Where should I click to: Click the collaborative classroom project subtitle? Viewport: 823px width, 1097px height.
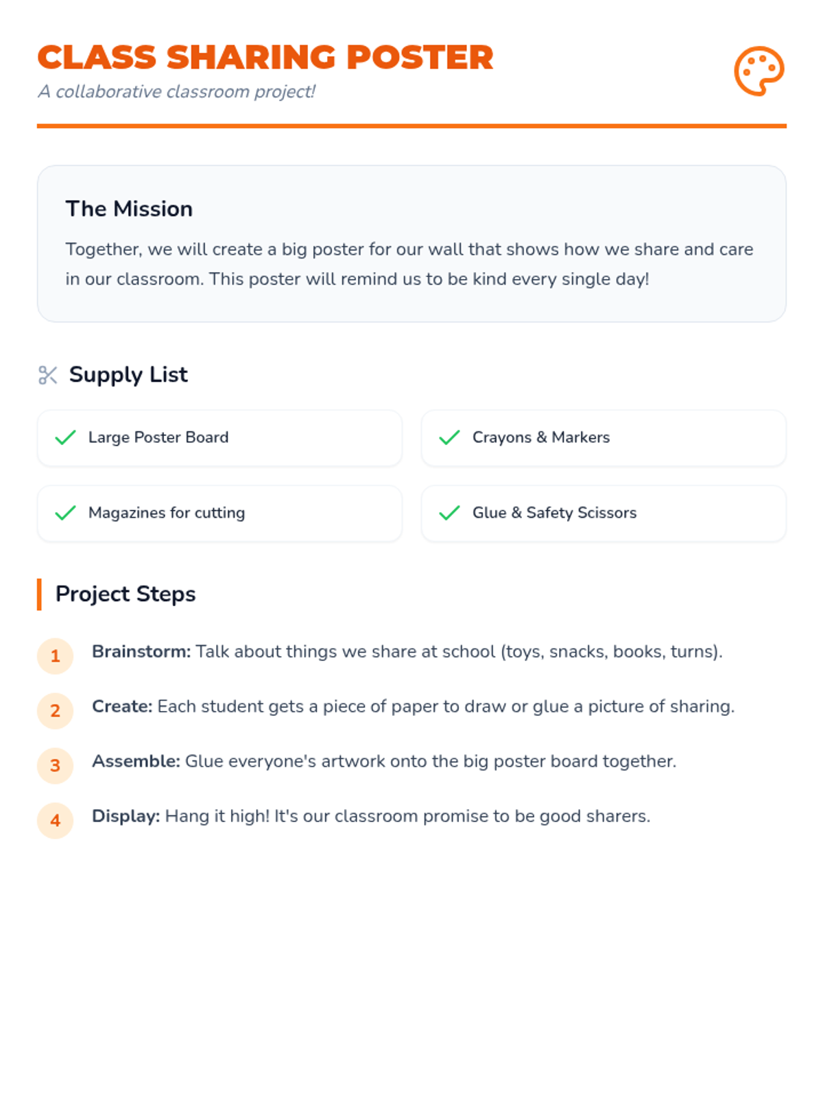click(176, 92)
